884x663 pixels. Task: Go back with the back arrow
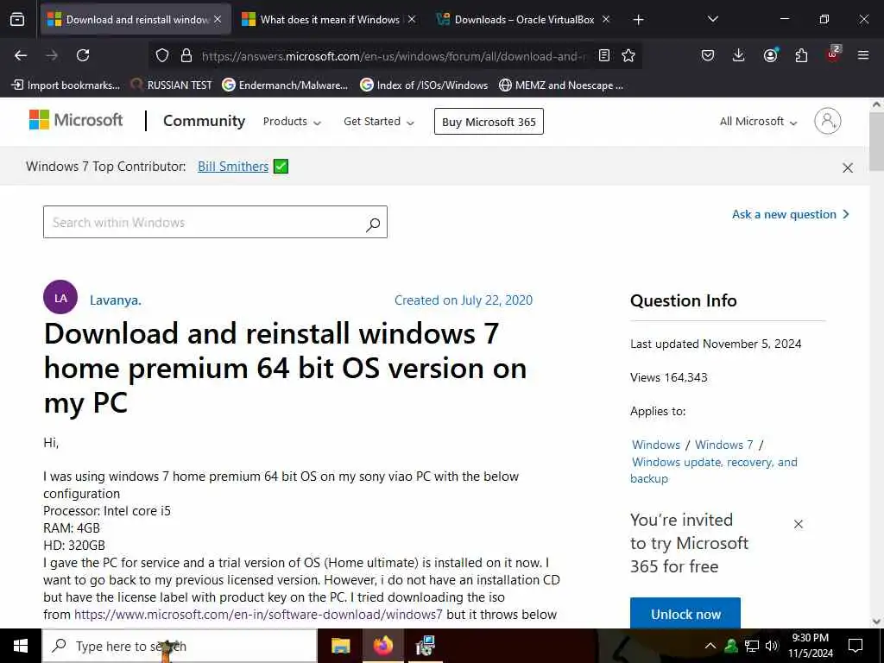[21, 55]
